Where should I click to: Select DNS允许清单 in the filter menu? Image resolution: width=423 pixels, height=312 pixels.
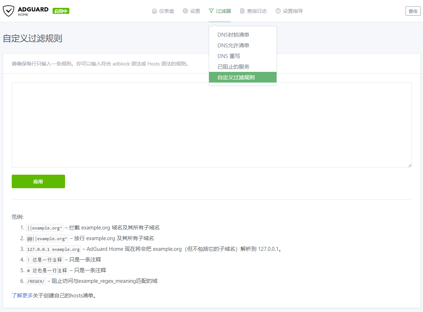coord(233,46)
